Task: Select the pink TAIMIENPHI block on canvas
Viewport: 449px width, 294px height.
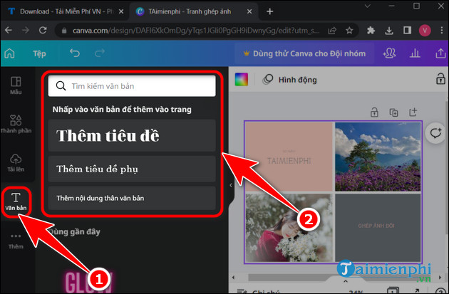Action: [289, 157]
